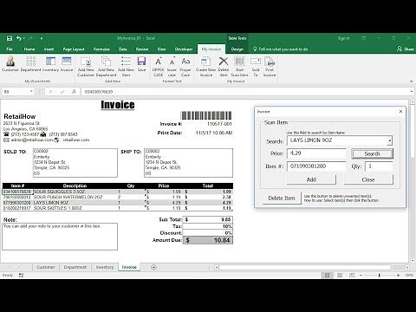This screenshot has height=312, width=416.
Task: Click Create New Invoice icon
Action: pos(205,67)
